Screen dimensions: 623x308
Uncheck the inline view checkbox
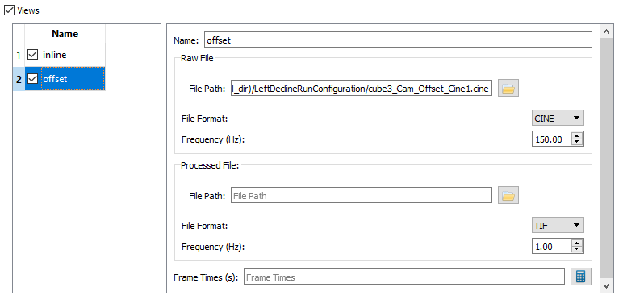[32, 55]
